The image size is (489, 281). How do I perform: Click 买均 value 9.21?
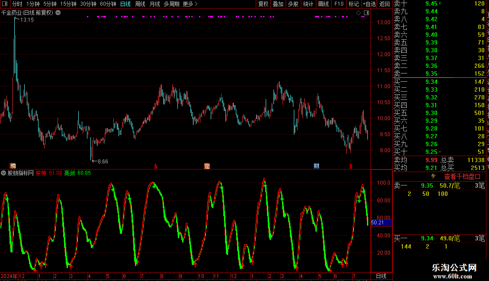(x=431, y=168)
